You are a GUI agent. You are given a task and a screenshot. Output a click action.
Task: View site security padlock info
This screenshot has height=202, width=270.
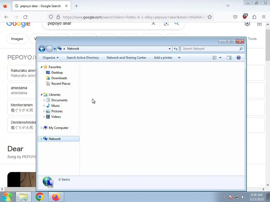coord(58,17)
